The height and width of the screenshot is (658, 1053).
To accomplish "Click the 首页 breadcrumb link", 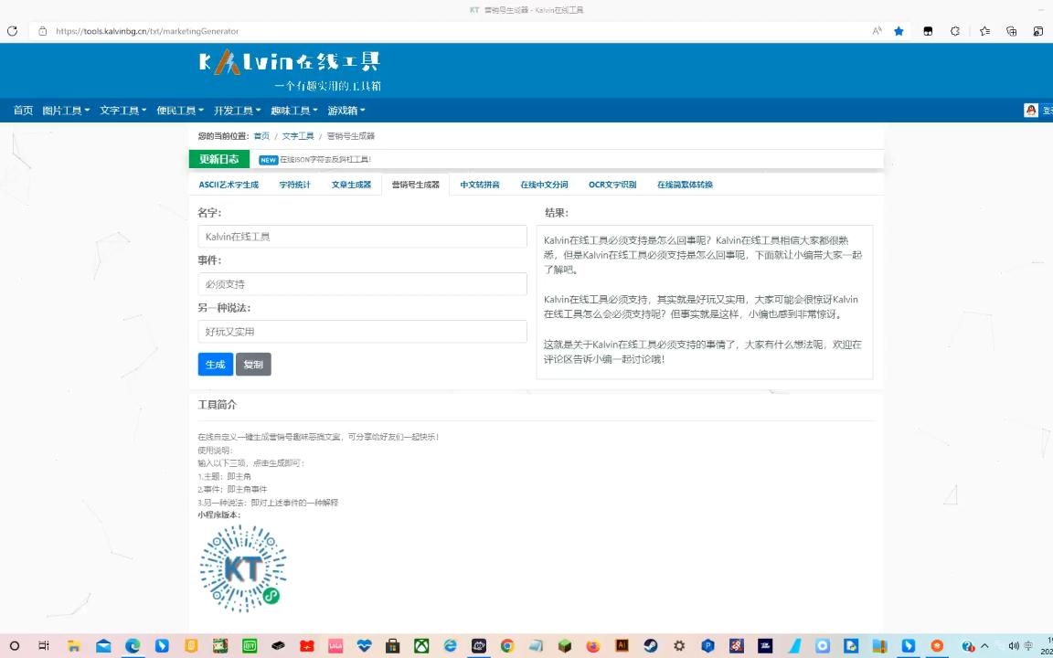I will (261, 135).
